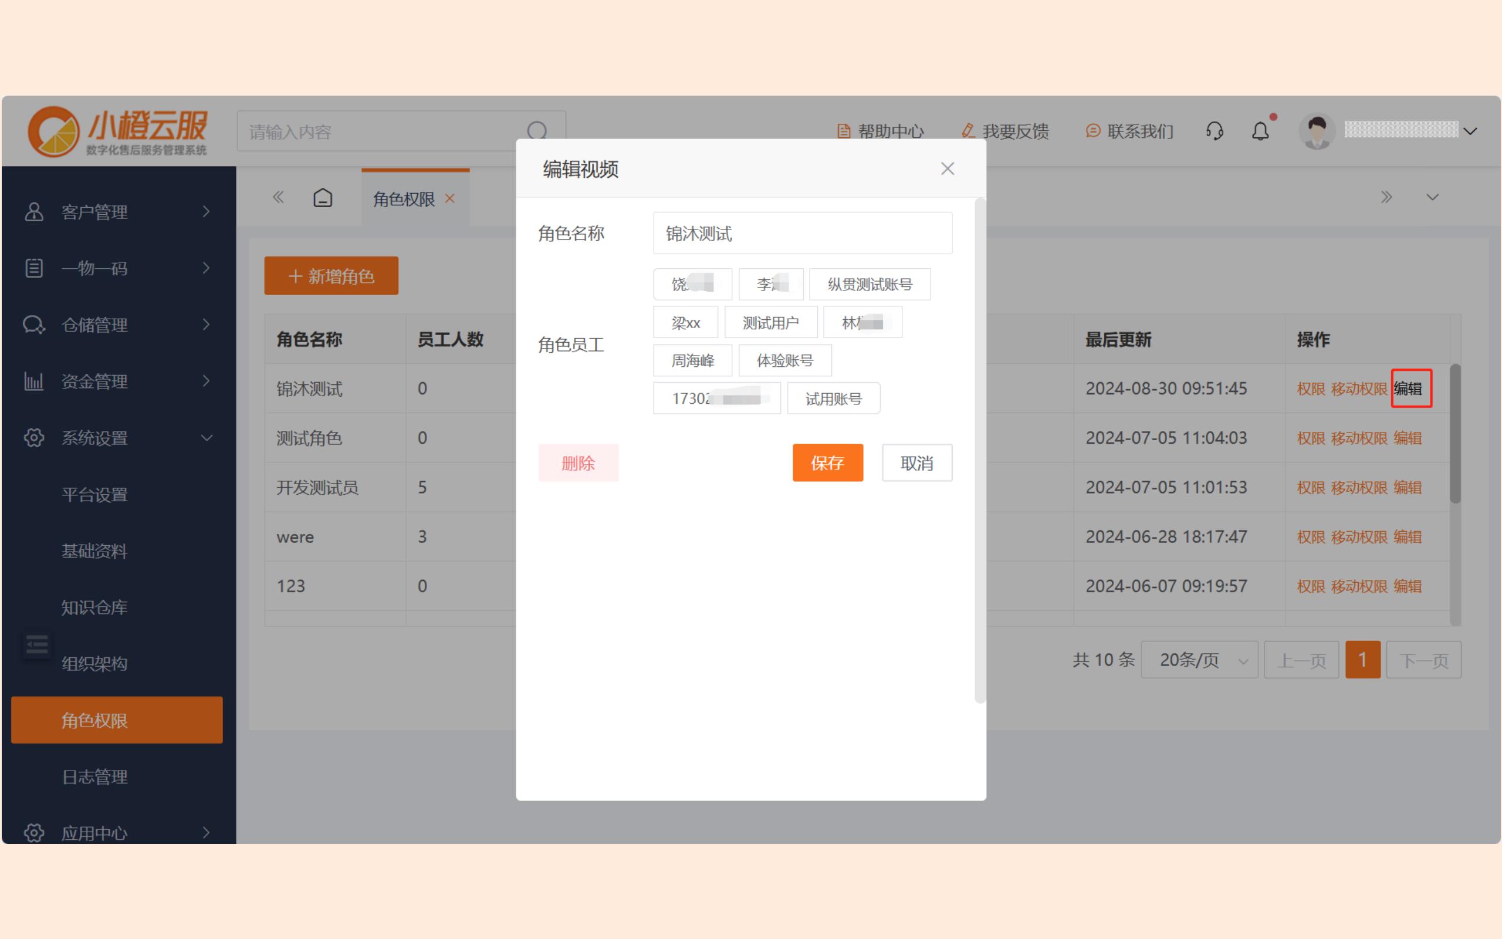1502x939 pixels.
Task: Toggle employee tag 周海峰
Action: 693,360
